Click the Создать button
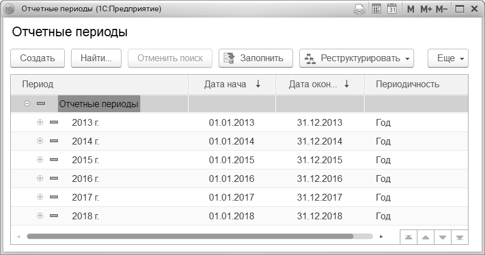 pos(37,58)
